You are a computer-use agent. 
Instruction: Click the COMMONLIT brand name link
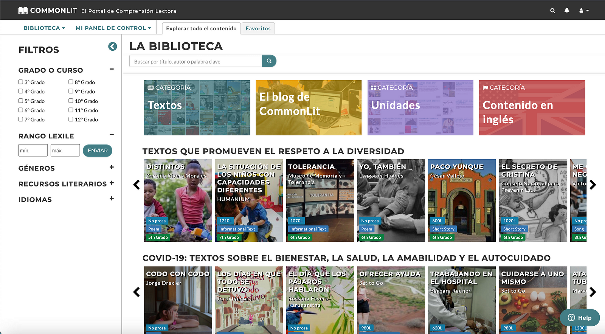pos(53,11)
